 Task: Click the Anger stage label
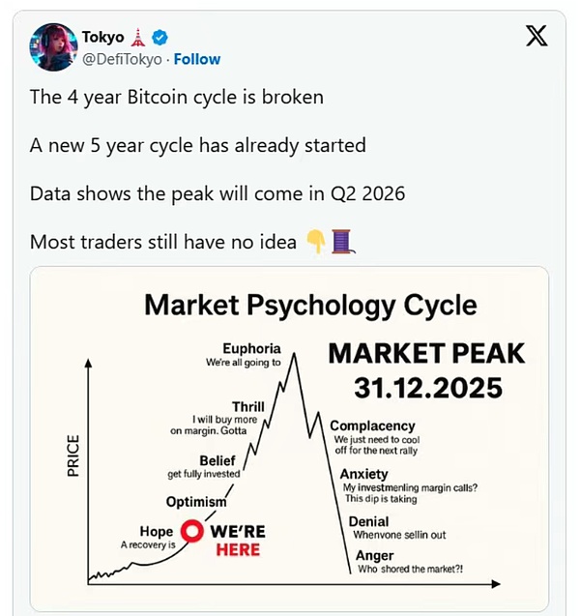pyautogui.click(x=374, y=556)
